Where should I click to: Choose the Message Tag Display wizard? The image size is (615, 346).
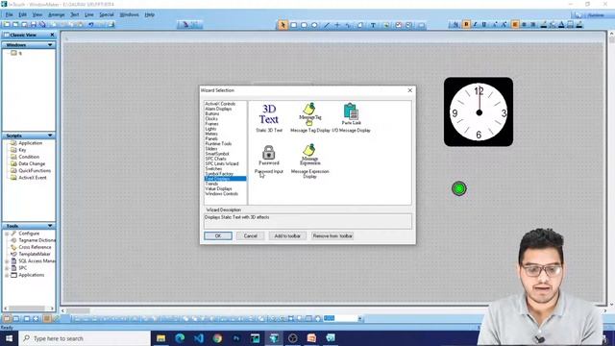pyautogui.click(x=309, y=117)
